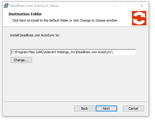The image size is (155, 120).
Task: Click the installer icon in the title bar
Action: pos(6,6)
